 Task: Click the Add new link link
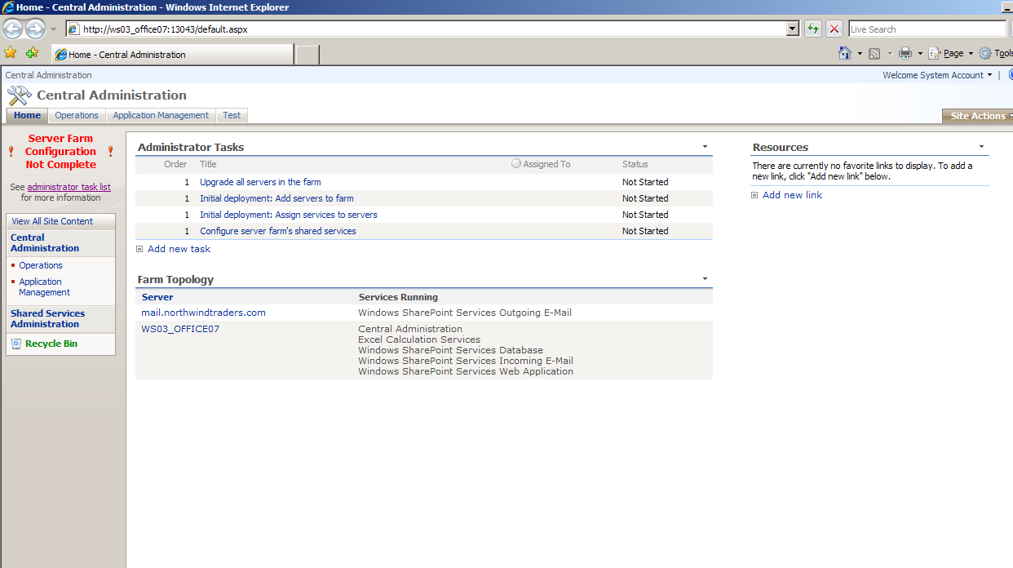click(792, 195)
